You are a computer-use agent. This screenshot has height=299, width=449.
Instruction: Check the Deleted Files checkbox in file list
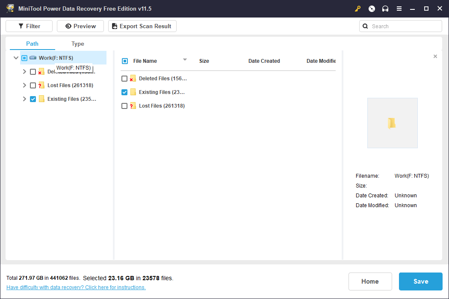pyautogui.click(x=124, y=78)
